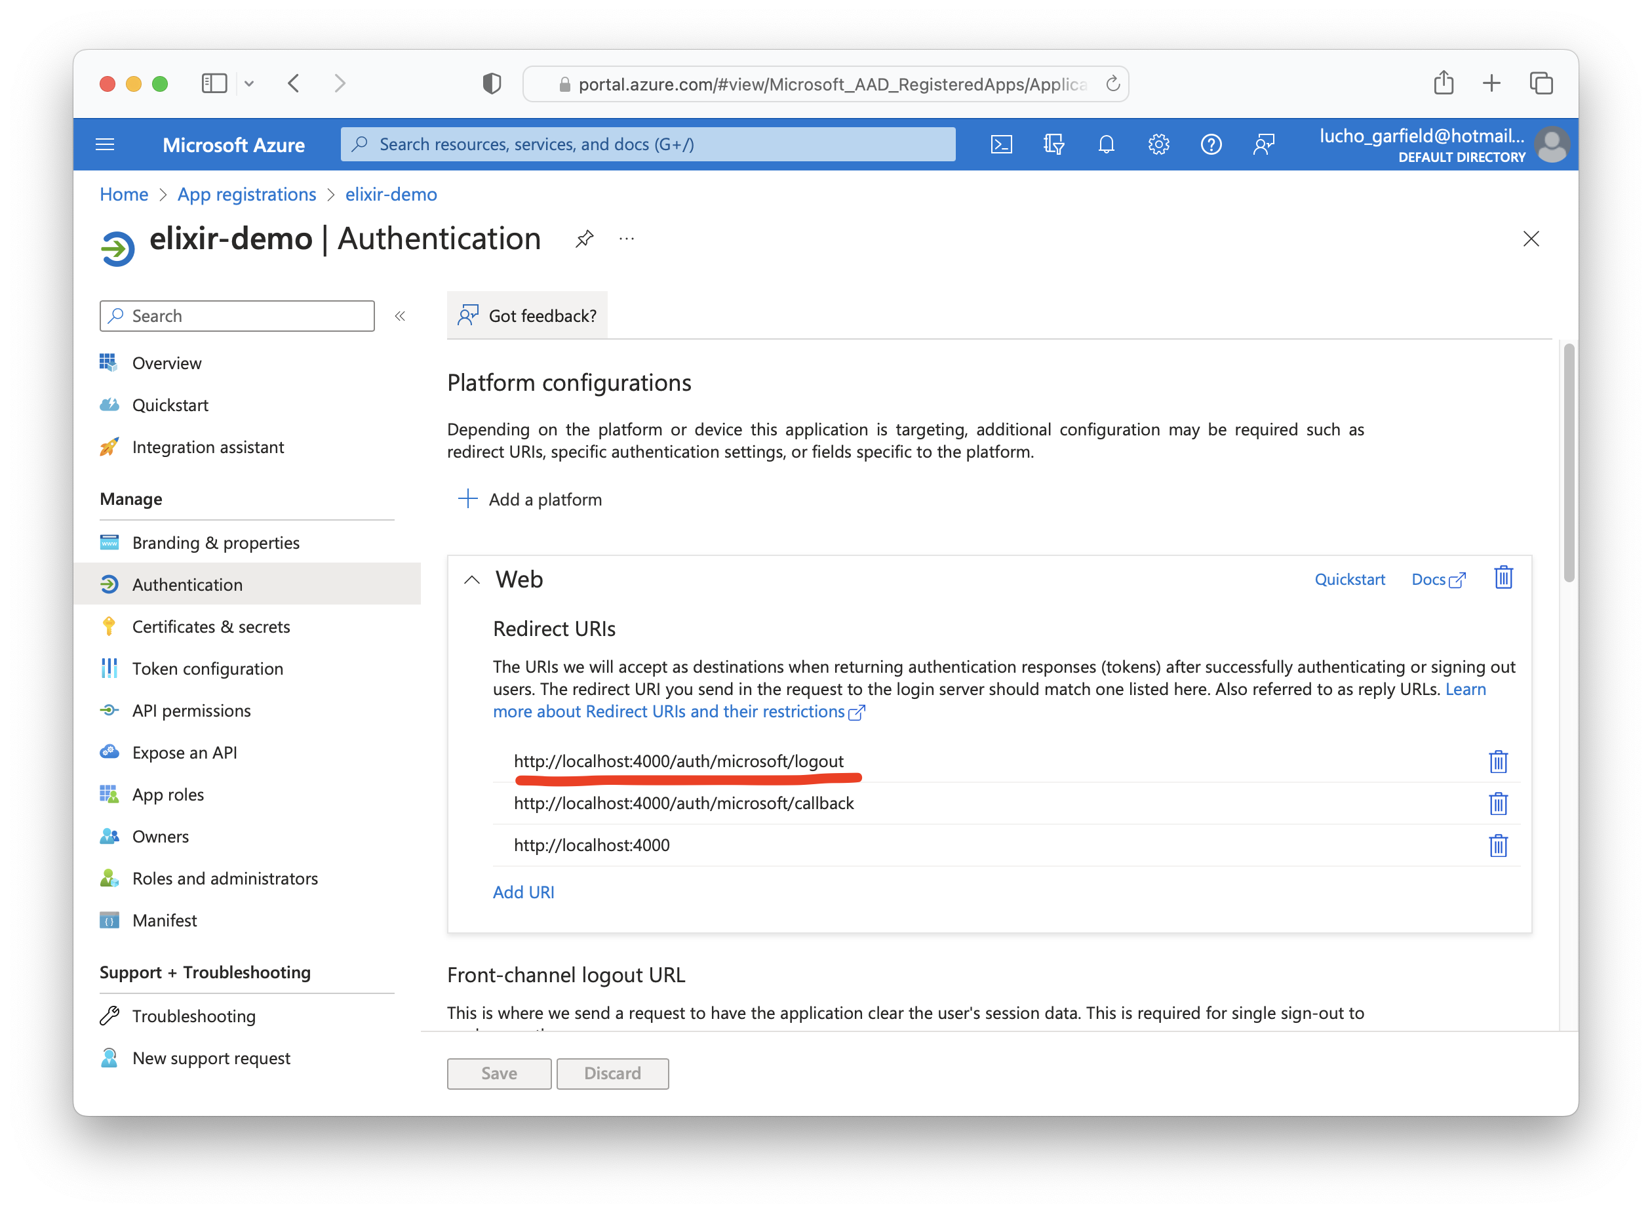Collapse the Web platform section

tap(472, 580)
